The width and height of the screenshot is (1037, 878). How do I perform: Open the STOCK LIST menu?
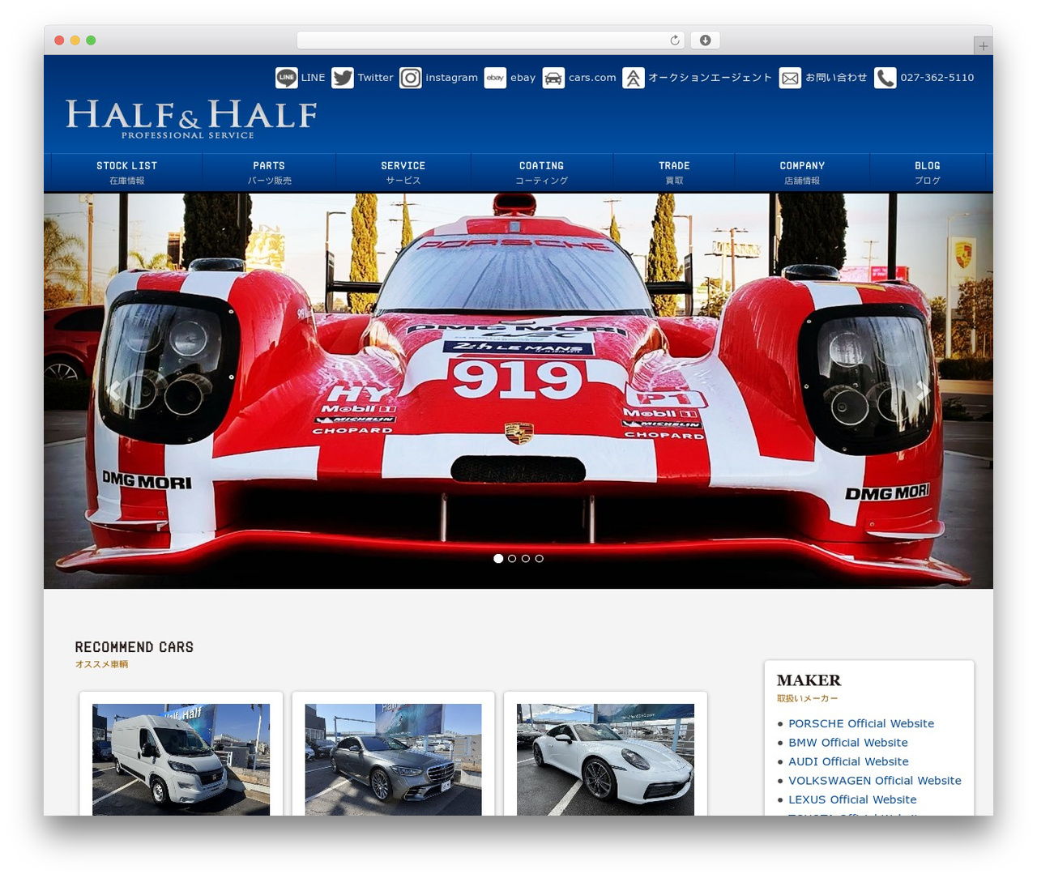pos(127,173)
